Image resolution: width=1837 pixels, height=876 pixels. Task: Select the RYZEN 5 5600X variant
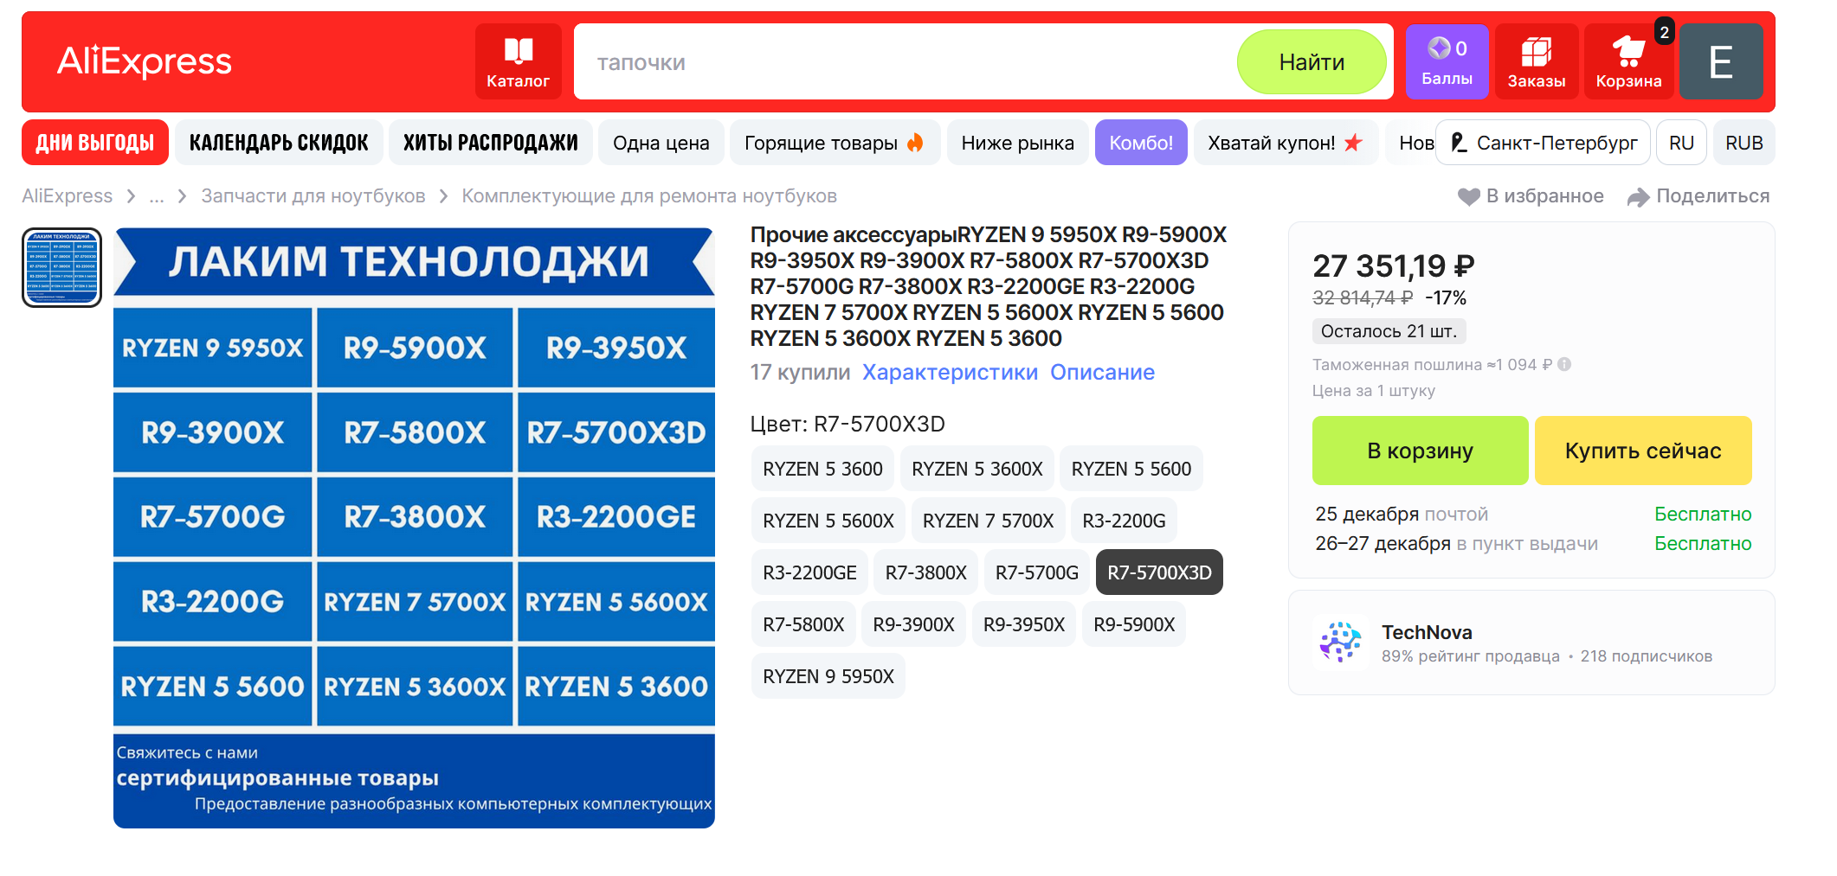(x=828, y=521)
